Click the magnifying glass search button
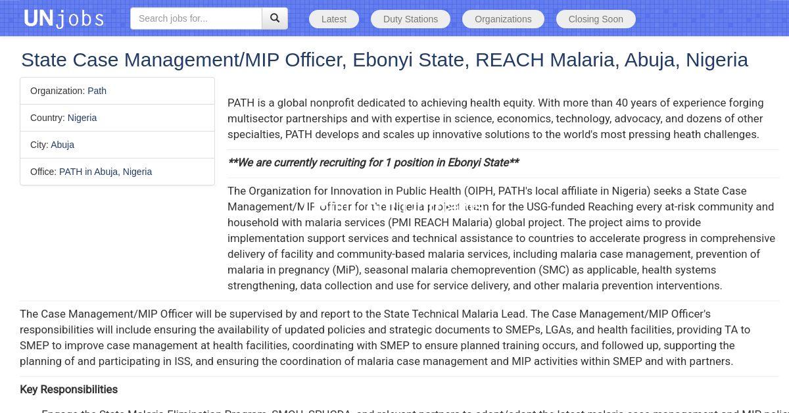This screenshot has width=789, height=413. click(x=275, y=18)
